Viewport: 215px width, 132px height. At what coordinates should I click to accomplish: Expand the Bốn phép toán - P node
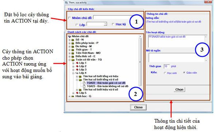70,43
